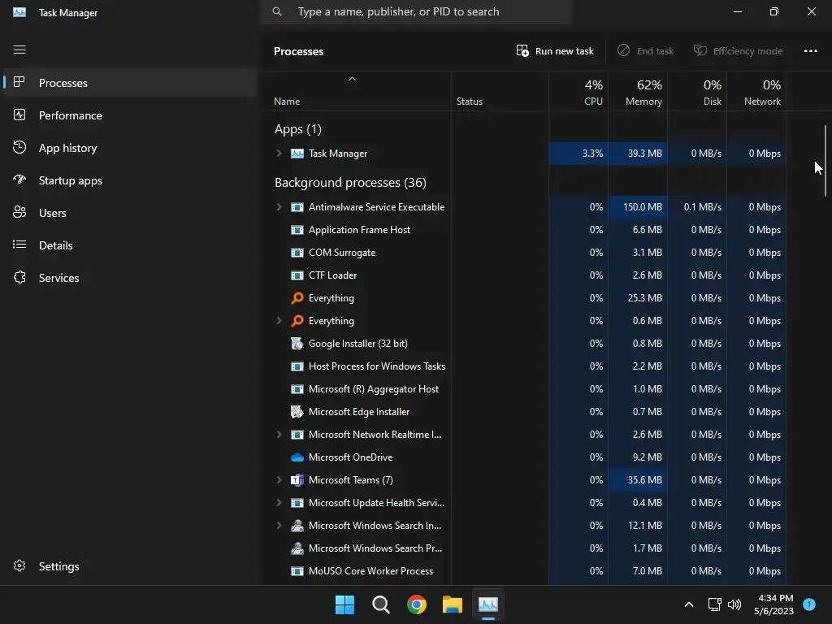832x624 pixels.
Task: Open File Explorer from the taskbar
Action: point(452,604)
